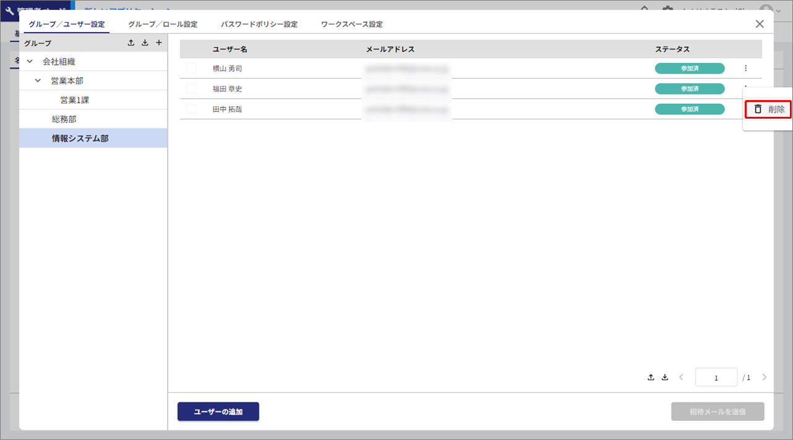Collapse the 会社組織 tree node
This screenshot has height=440, width=793.
click(30, 62)
